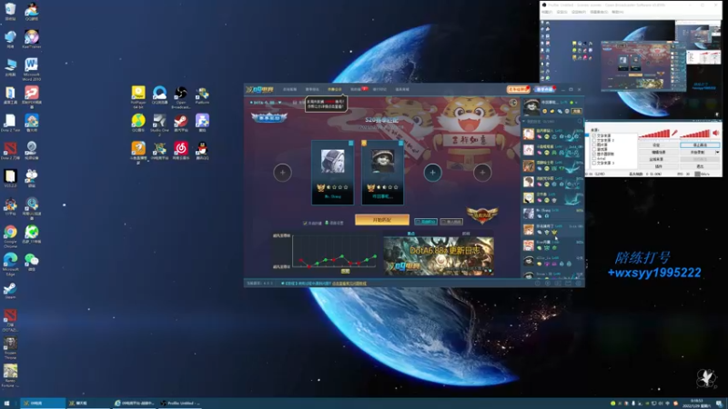728x409 pixels.
Task: Toggle fourth source checkbox in OBS list
Action: click(594, 149)
